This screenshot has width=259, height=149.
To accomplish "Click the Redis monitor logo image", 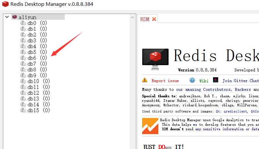I will 155,59.
